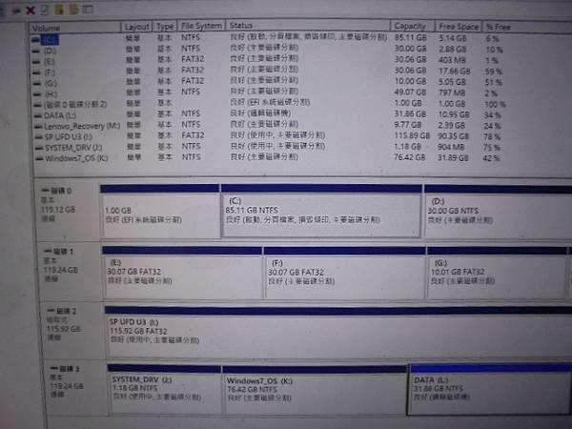This screenshot has height=429, width=572.
Task: Sort by the Capacity column header
Action: [x=413, y=27]
